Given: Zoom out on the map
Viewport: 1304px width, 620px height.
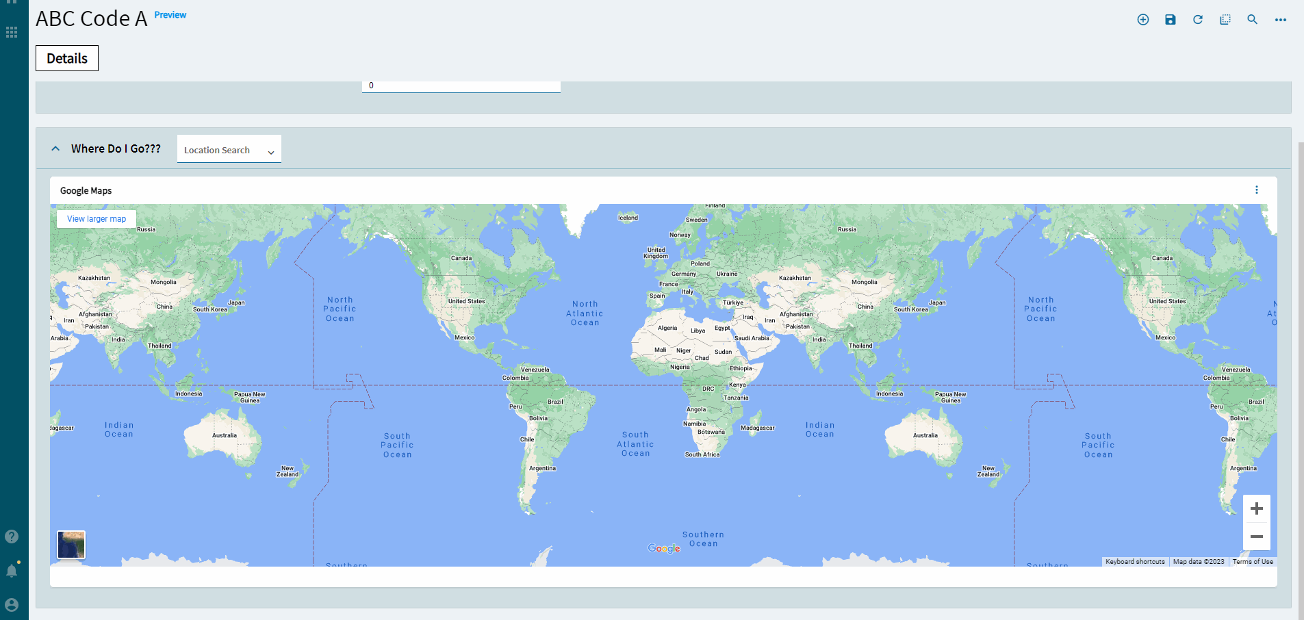Looking at the screenshot, I should (1257, 537).
